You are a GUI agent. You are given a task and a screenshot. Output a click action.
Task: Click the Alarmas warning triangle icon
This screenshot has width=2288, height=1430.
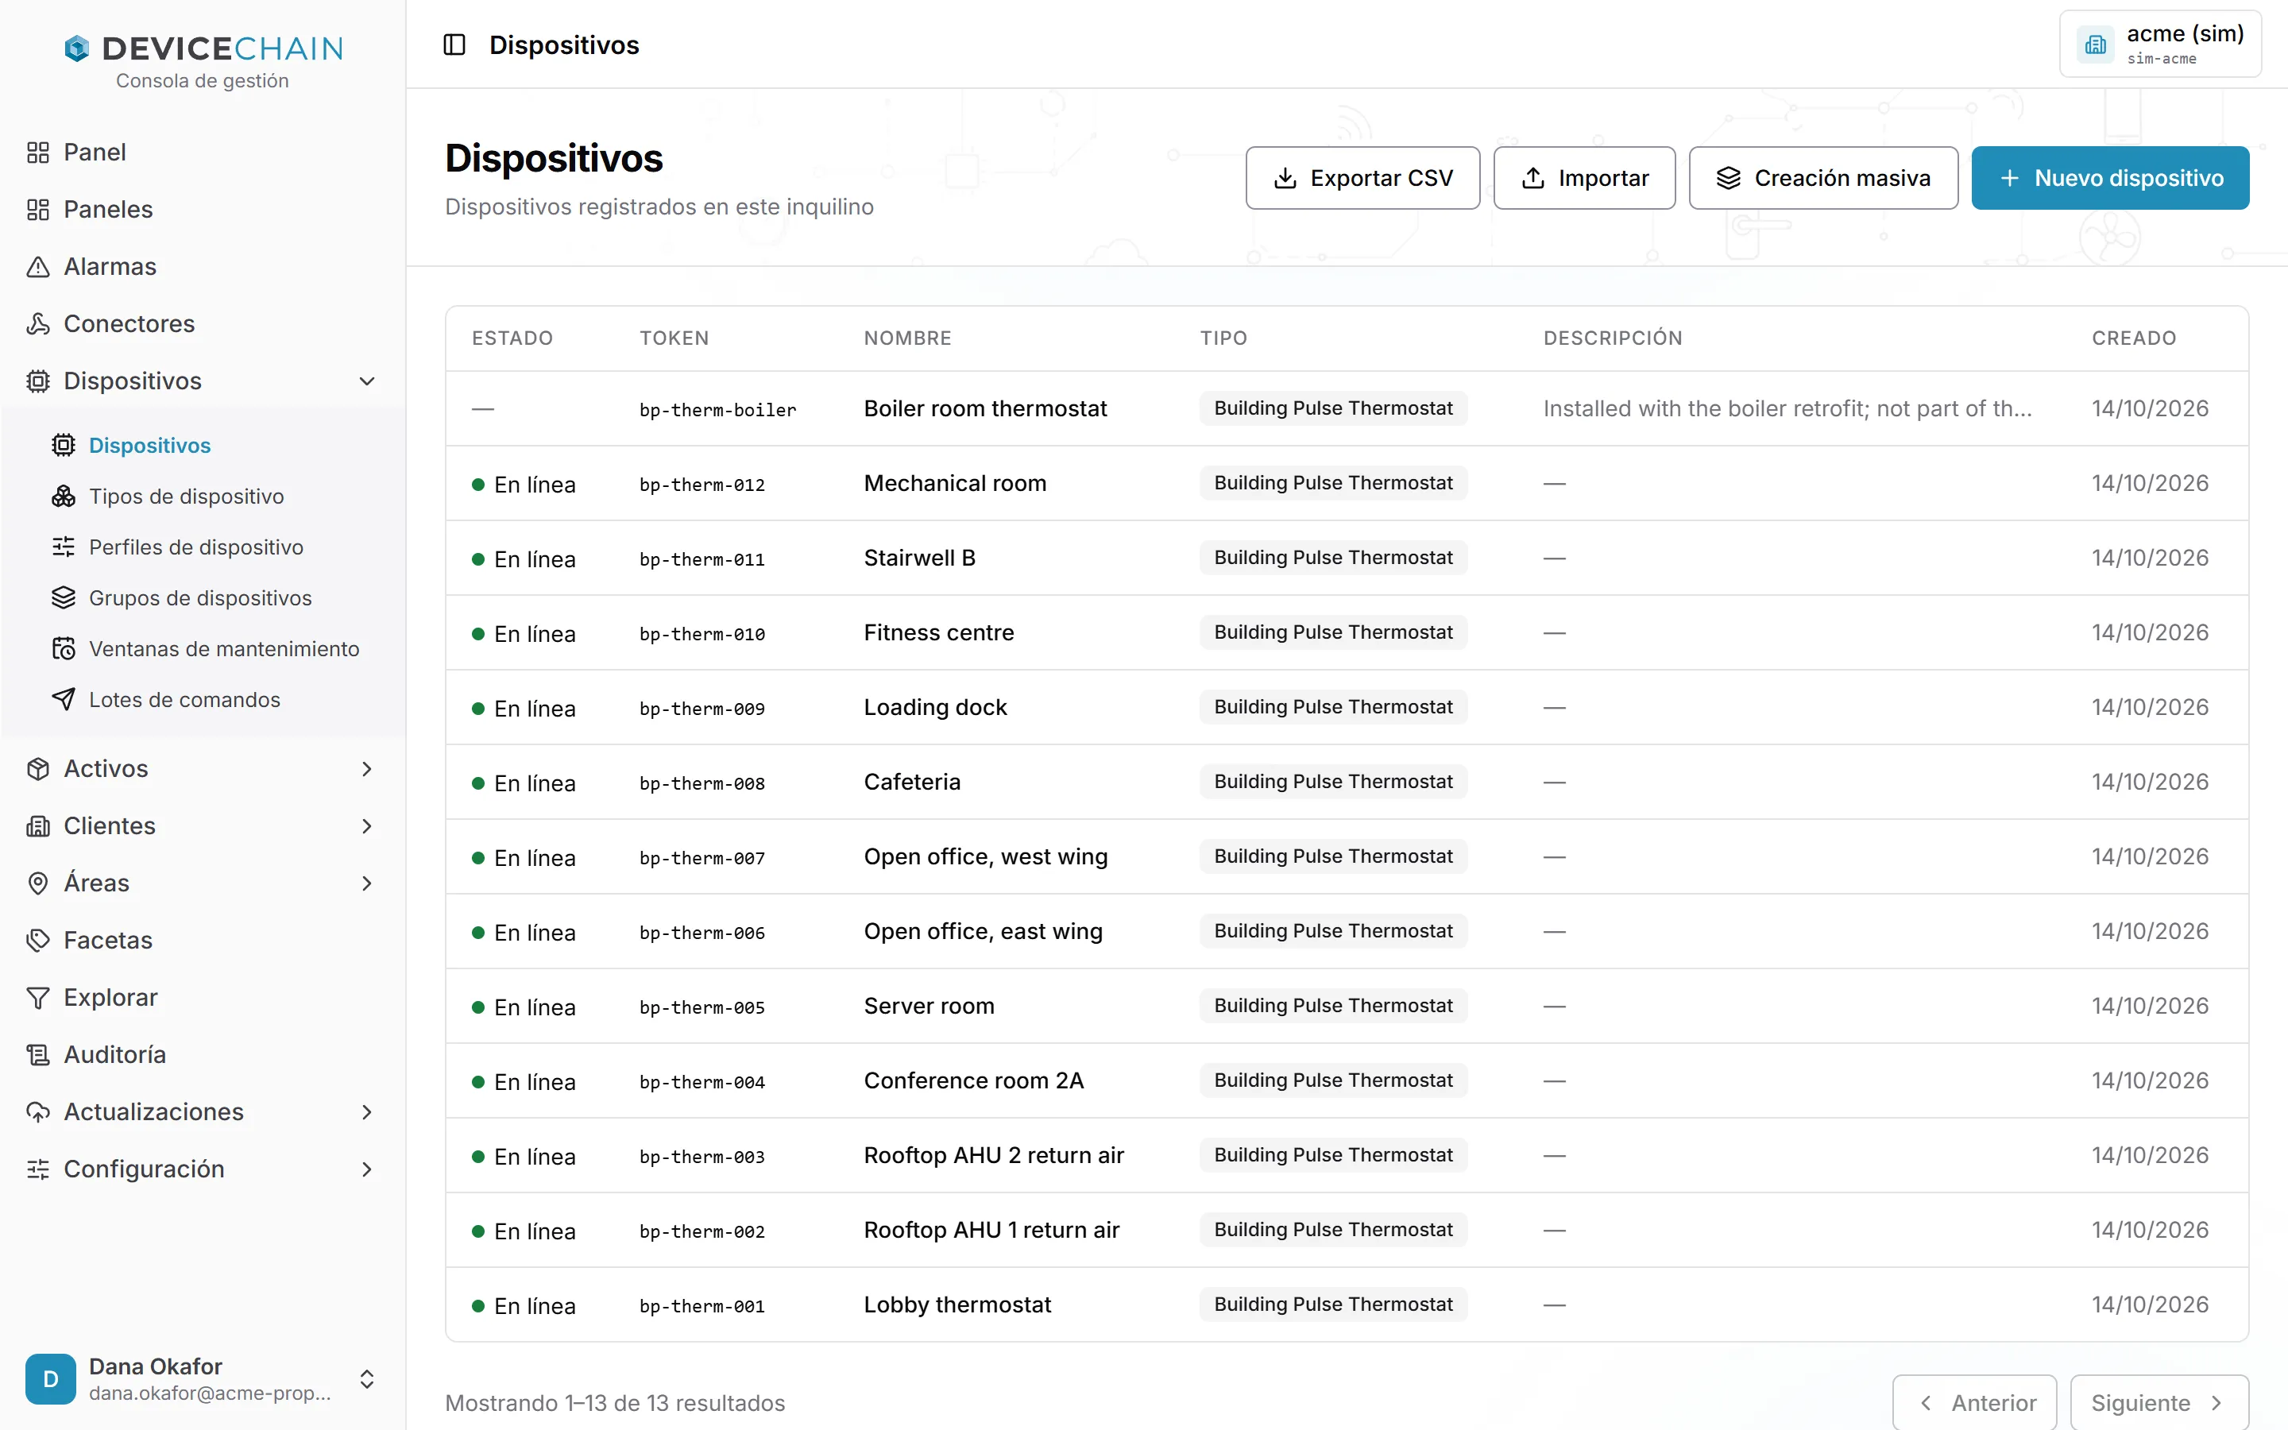point(38,267)
